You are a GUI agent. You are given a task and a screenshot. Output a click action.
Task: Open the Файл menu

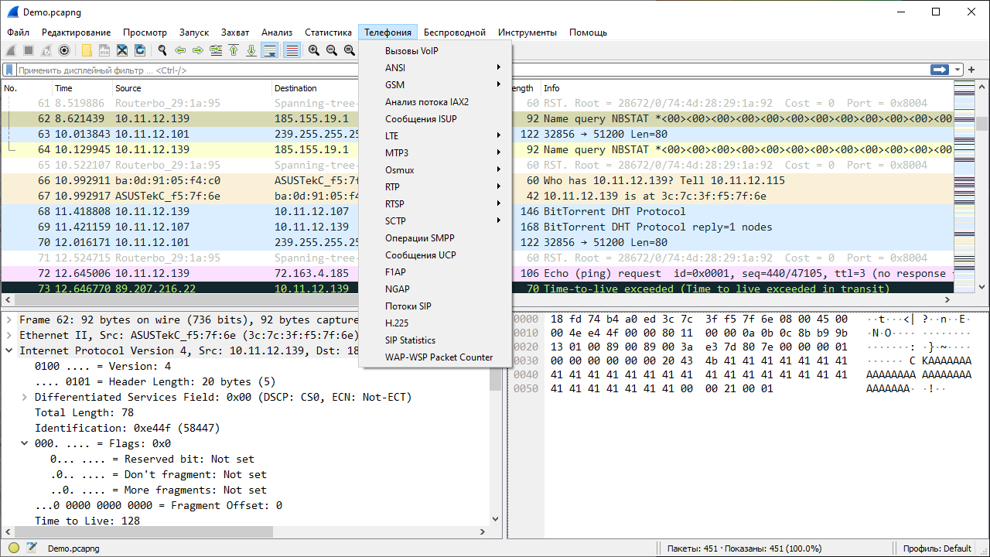click(18, 32)
